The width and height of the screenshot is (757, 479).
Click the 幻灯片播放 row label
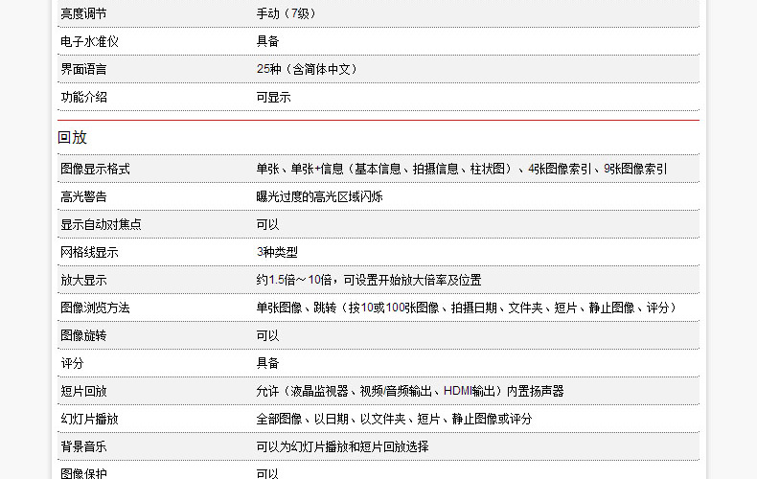(89, 419)
